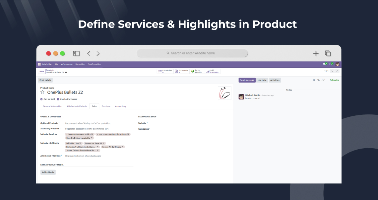Image resolution: width=378 pixels, height=200 pixels.
Task: Click the Add a Media button
Action: coord(48,172)
